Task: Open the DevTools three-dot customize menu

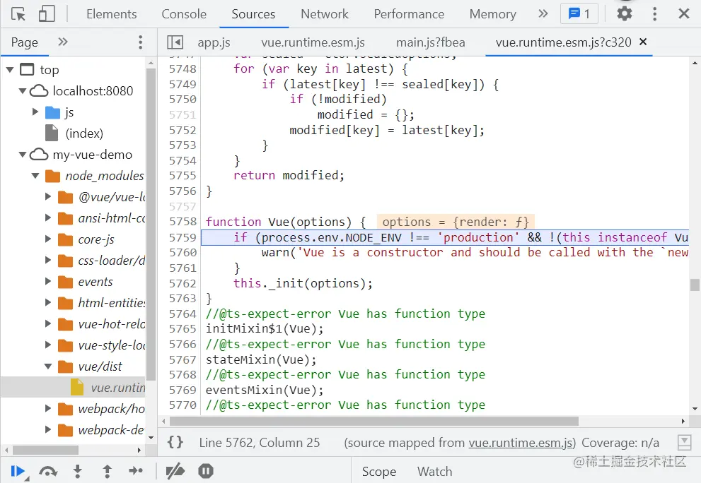Action: click(x=654, y=14)
